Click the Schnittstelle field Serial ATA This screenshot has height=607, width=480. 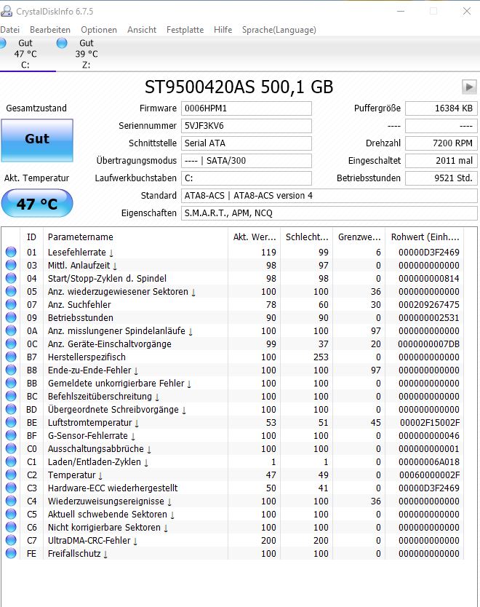[x=247, y=143]
